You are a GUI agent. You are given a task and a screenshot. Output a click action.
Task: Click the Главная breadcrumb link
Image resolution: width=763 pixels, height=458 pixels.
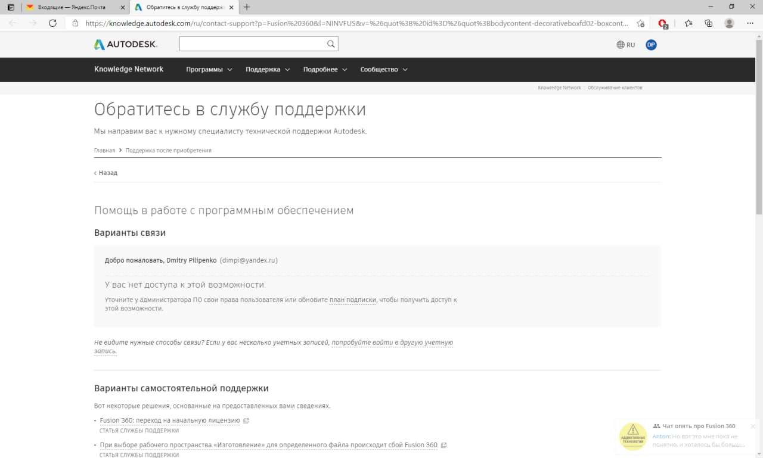pyautogui.click(x=104, y=150)
